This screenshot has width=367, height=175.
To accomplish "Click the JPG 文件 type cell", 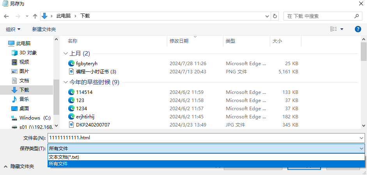I will click(x=235, y=125).
